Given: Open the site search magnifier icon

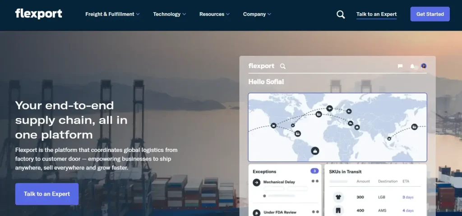Looking at the screenshot, I should (341, 14).
